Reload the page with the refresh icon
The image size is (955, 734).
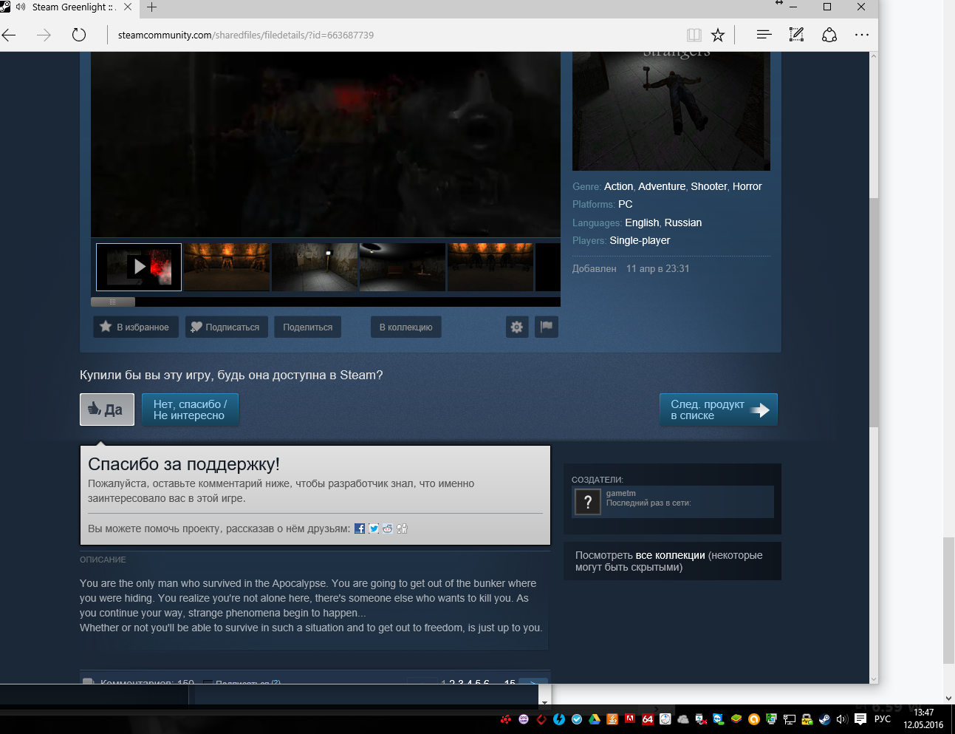pos(79,35)
